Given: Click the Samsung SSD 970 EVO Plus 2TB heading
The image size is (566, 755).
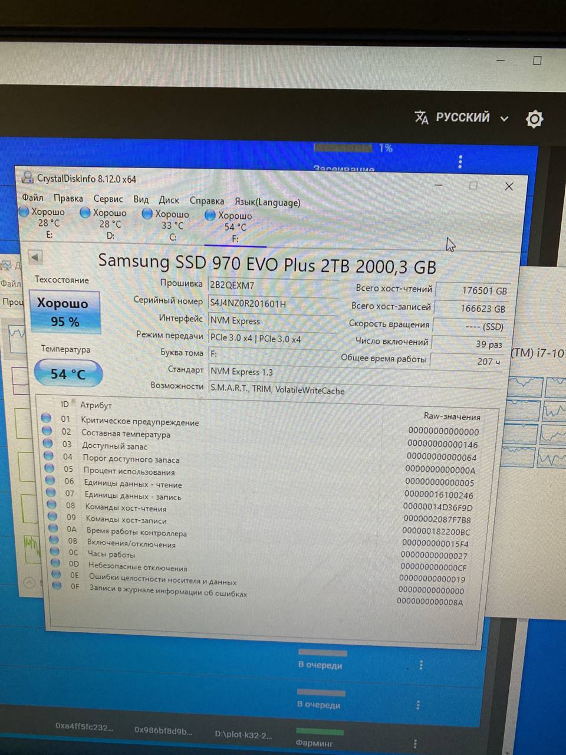Looking at the screenshot, I should [x=267, y=263].
